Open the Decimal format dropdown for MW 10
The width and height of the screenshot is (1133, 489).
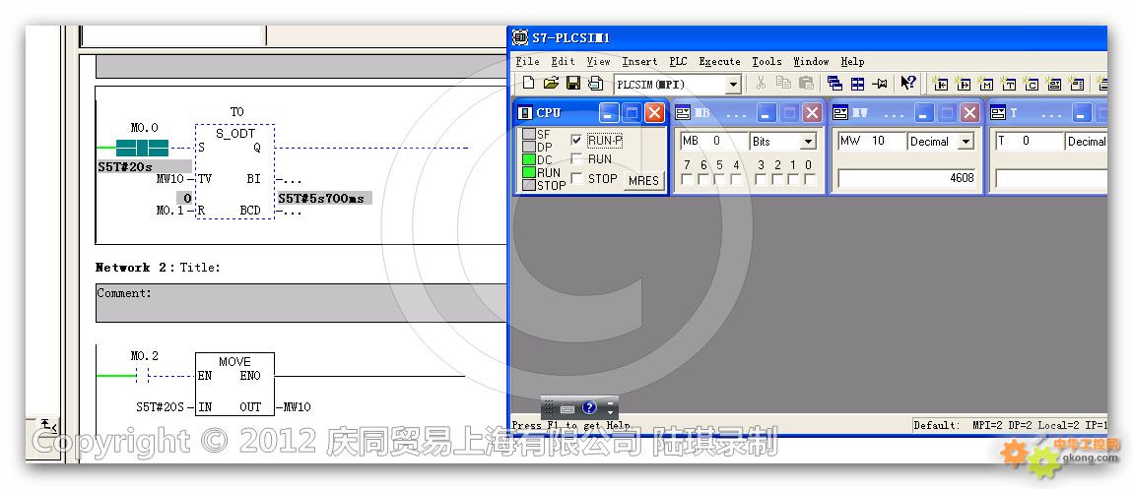pos(966,142)
